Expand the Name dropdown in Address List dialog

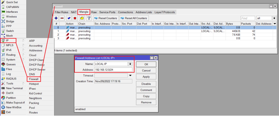[x=130, y=64]
